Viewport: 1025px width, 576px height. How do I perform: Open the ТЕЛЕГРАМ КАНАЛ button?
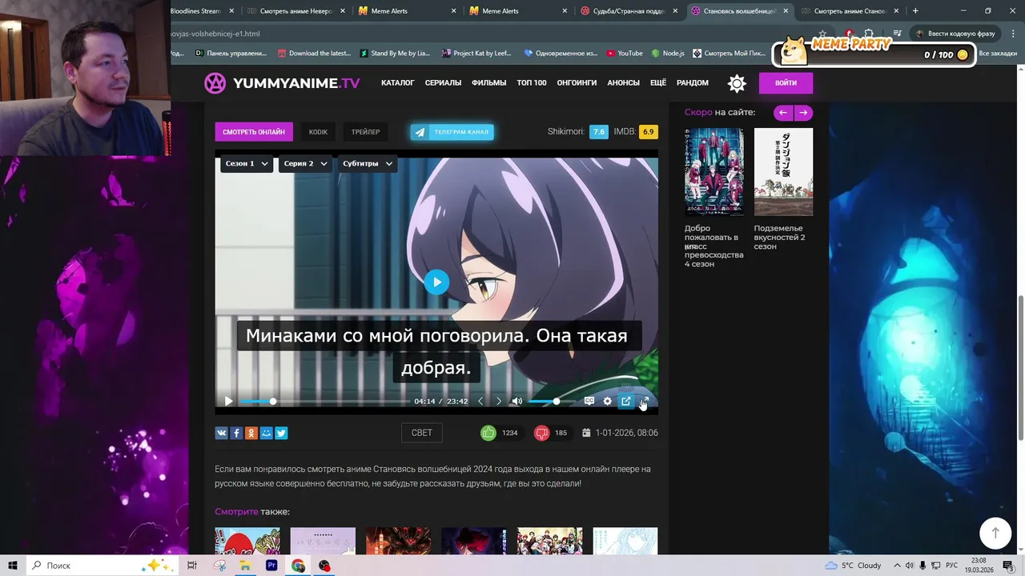click(452, 132)
